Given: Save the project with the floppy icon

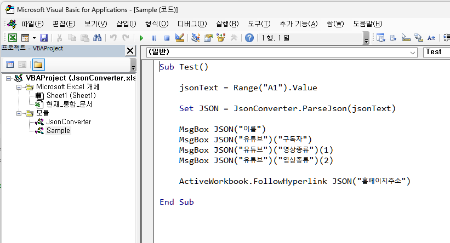Looking at the screenshot, I should (44, 38).
